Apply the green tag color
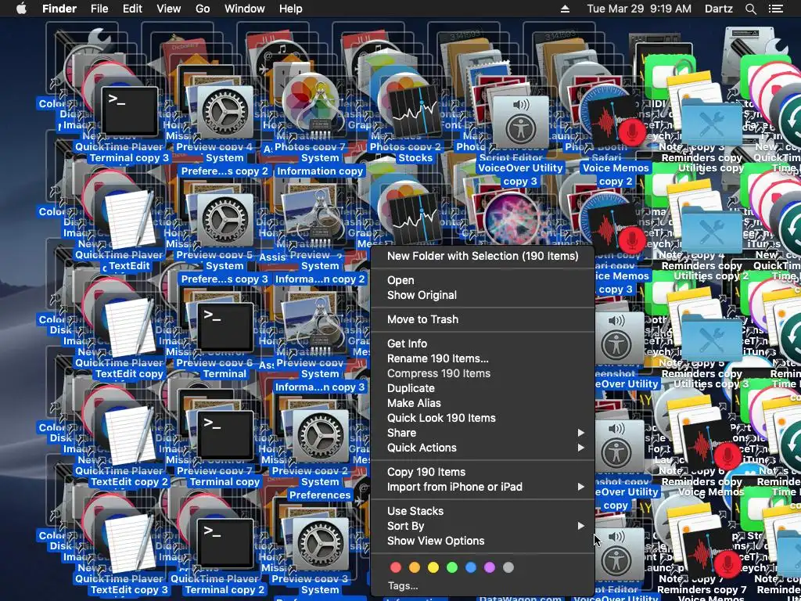This screenshot has width=801, height=601. pos(452,567)
